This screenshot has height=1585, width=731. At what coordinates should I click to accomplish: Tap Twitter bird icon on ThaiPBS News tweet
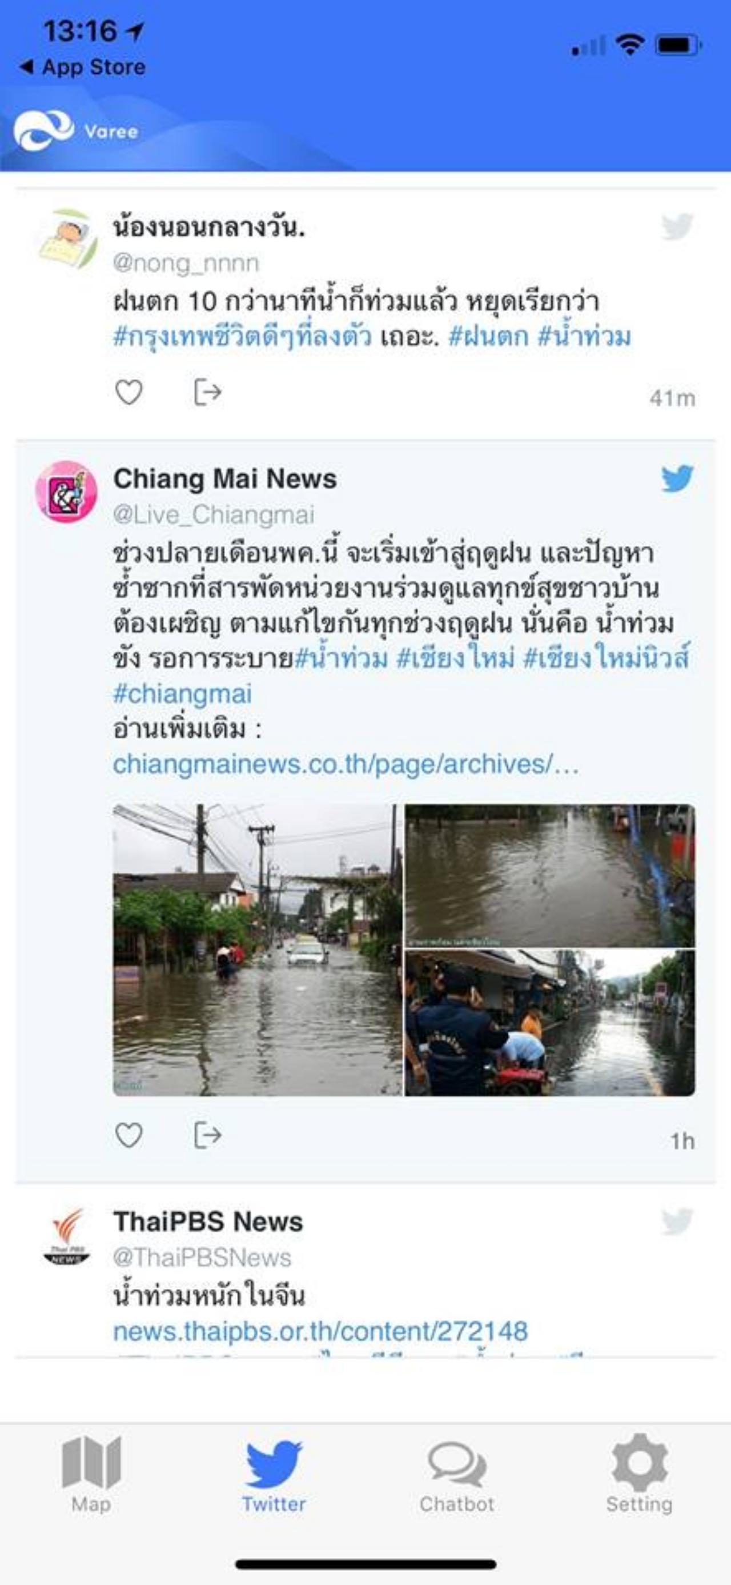677,1222
